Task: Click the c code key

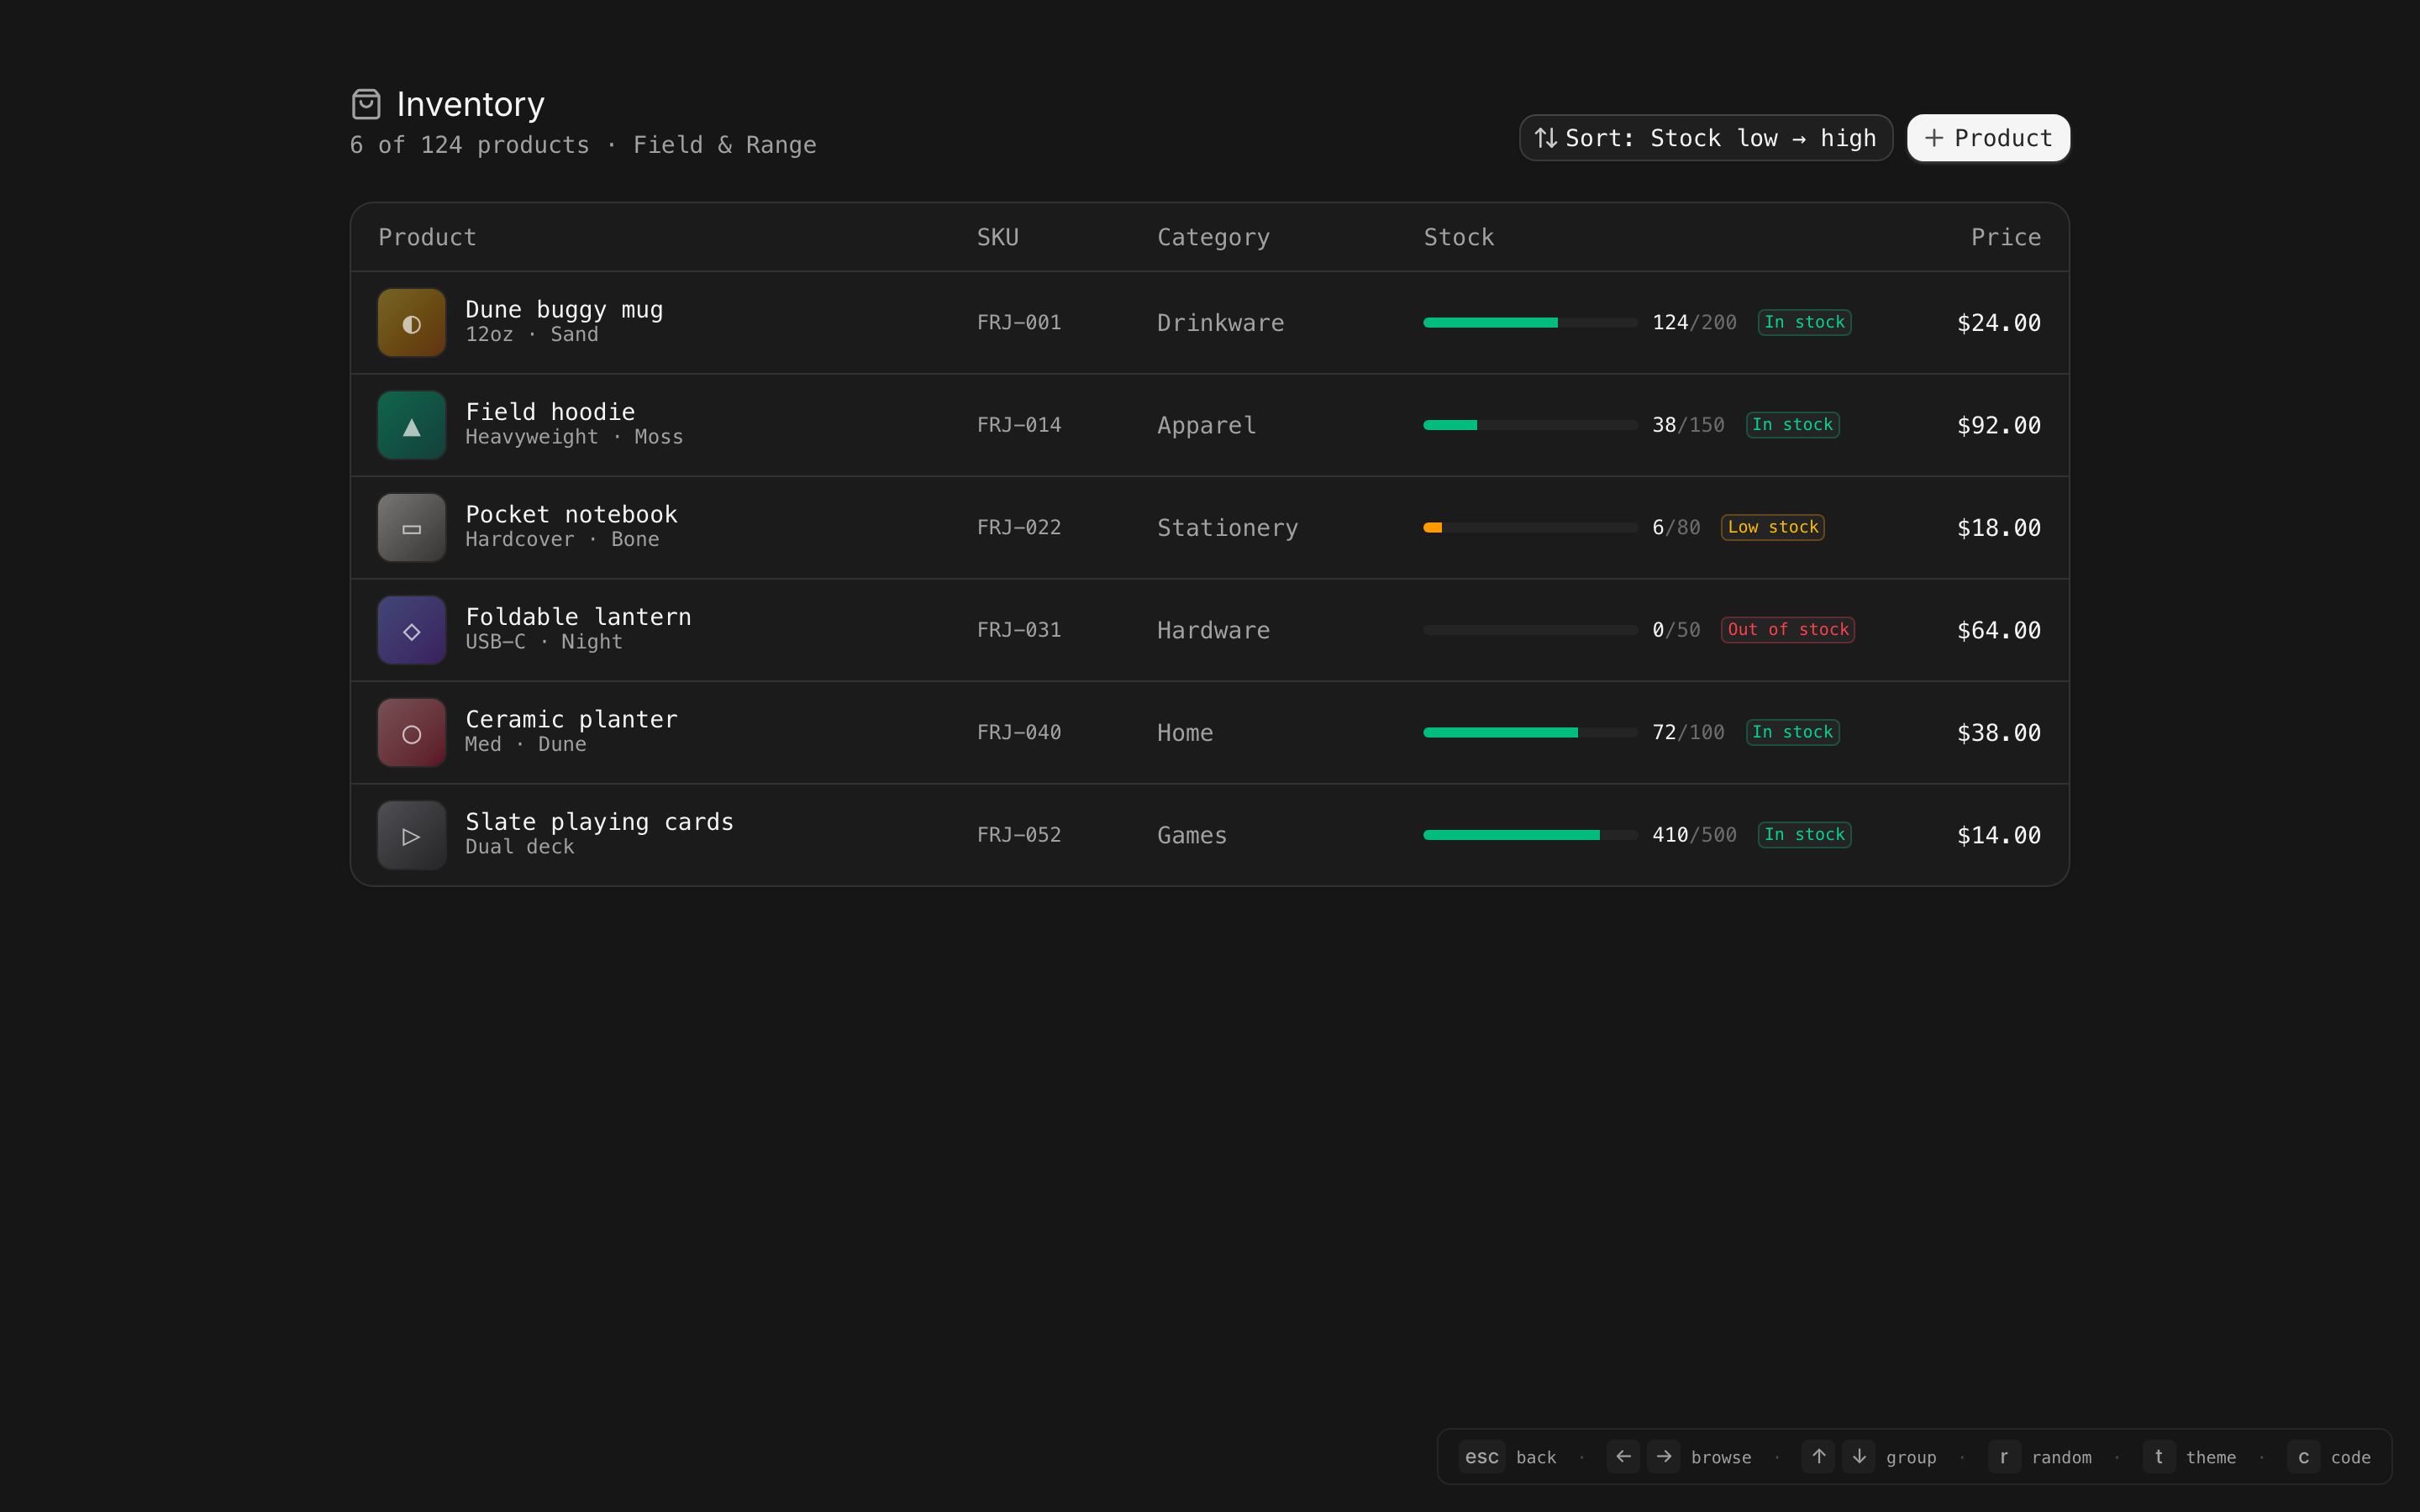Action: click(x=2303, y=1457)
